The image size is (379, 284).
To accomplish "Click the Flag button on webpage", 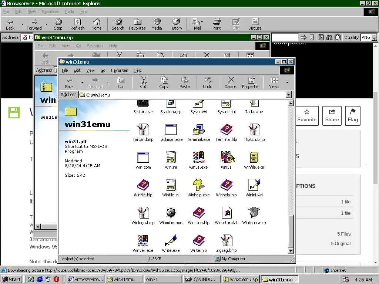I will pos(353,116).
